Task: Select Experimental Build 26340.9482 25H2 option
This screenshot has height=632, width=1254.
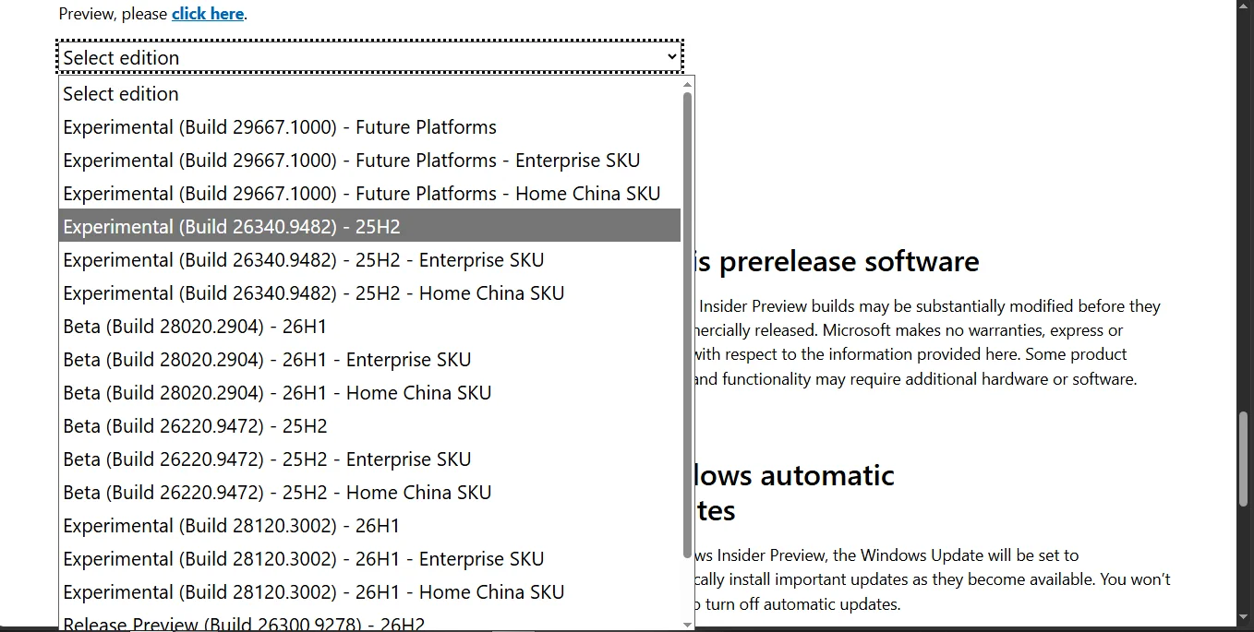Action: (x=369, y=227)
